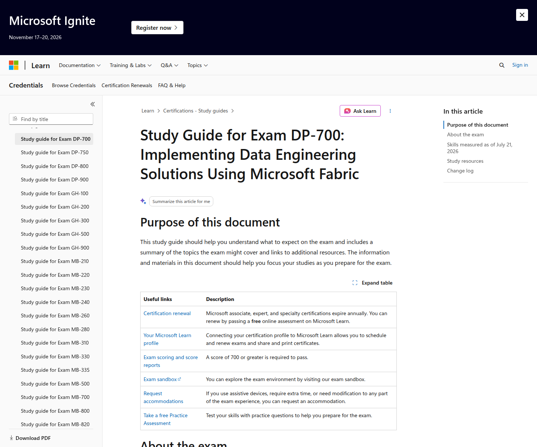Image resolution: width=537 pixels, height=447 pixels.
Task: Open Exam scoring and score reports link
Action: tap(171, 361)
